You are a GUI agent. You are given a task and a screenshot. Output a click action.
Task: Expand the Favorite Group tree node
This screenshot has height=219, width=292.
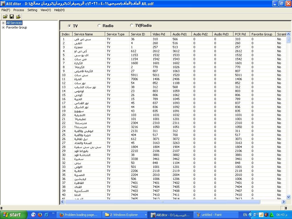click(x=3, y=27)
